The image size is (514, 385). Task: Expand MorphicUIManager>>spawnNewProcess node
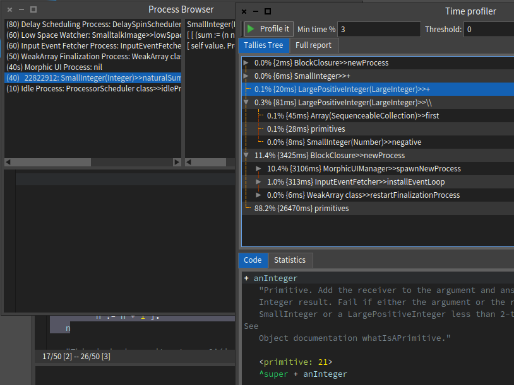click(x=259, y=169)
